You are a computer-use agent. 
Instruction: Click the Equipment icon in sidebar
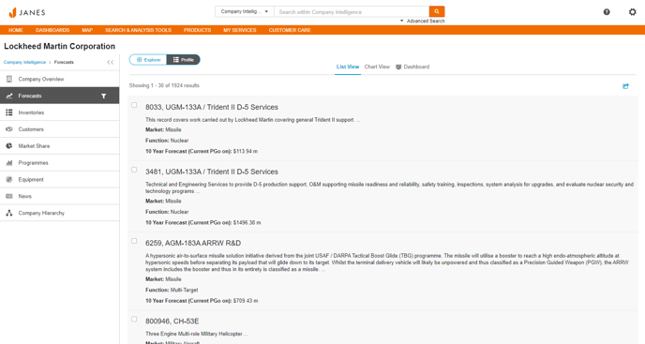(x=9, y=179)
